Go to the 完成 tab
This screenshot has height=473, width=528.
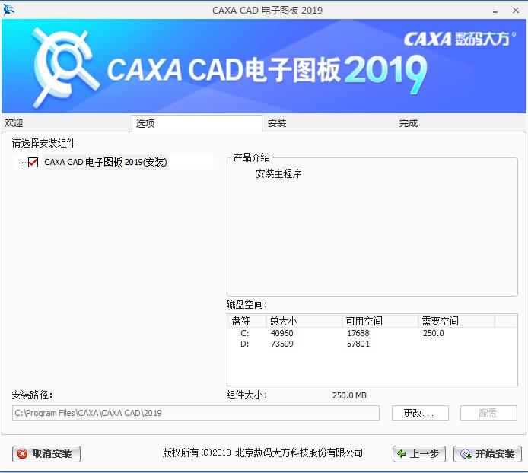(460, 123)
